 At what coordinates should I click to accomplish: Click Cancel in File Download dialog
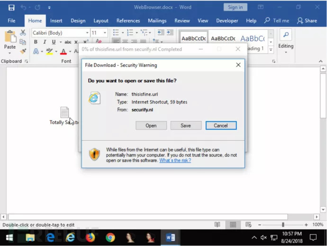coord(221,126)
